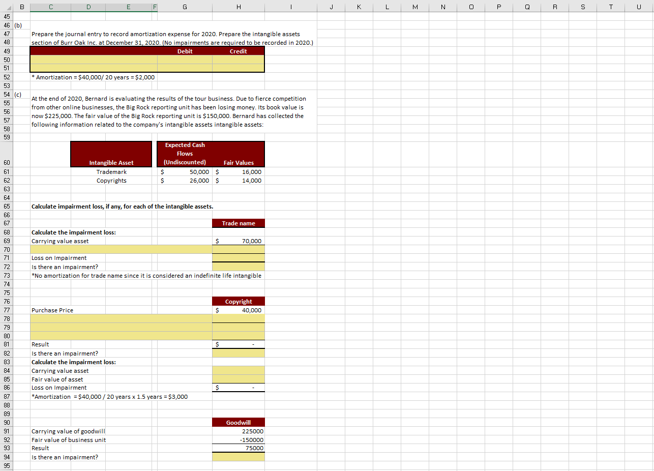Select the 75000 result cell
654x471 pixels.
tap(238, 448)
